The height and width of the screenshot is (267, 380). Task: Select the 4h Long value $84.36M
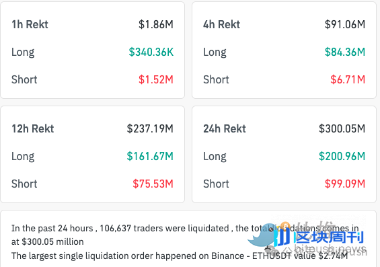coord(345,52)
